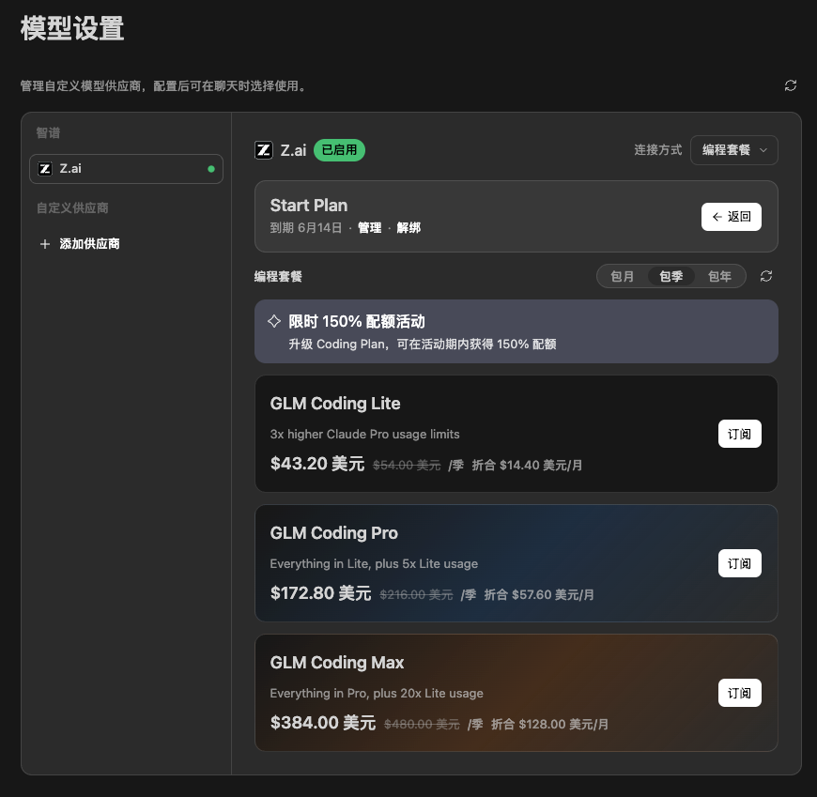817x797 pixels.
Task: Click the $384.00 美元 price
Action: point(322,723)
